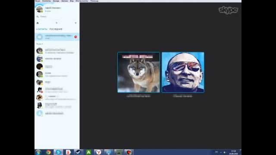The height and width of the screenshot is (155, 276).
Task: Open Steam from the taskbar
Action: click(x=78, y=152)
